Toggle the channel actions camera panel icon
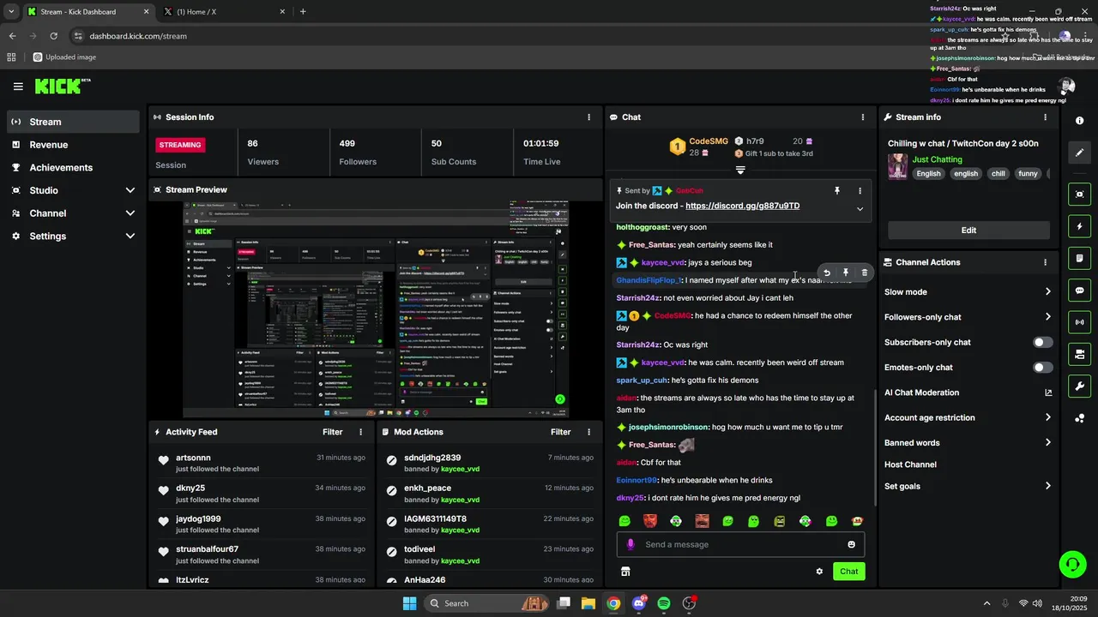 tap(1080, 354)
